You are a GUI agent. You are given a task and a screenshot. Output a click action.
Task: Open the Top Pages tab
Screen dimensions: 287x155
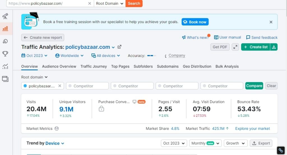(x=120, y=66)
